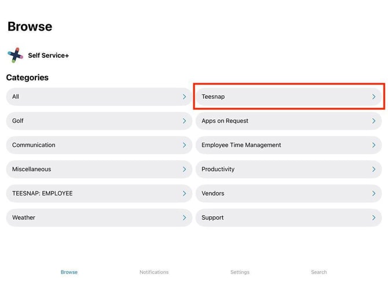Image resolution: width=388 pixels, height=281 pixels.
Task: Open the Golf category
Action: click(99, 121)
